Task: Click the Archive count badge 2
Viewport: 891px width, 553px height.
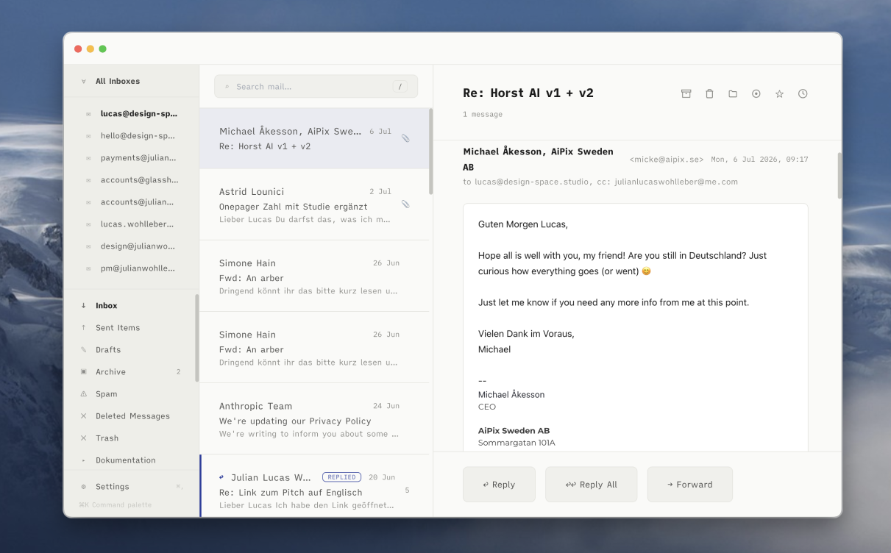Action: tap(178, 371)
